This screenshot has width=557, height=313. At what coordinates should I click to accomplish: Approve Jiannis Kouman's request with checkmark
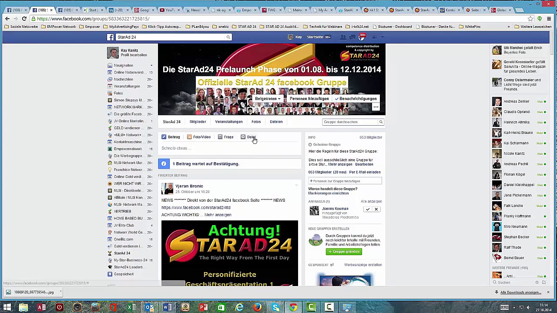pyautogui.click(x=368, y=210)
